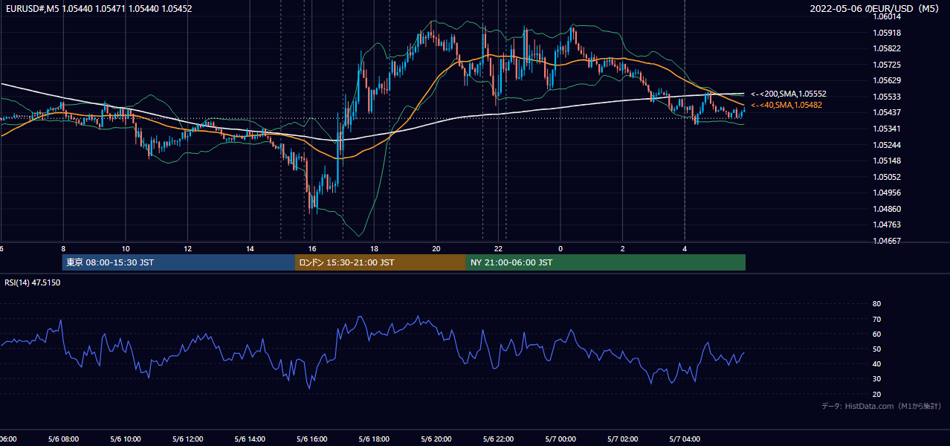
Task: Click price level 1.05629 on axis
Action: 888,81
